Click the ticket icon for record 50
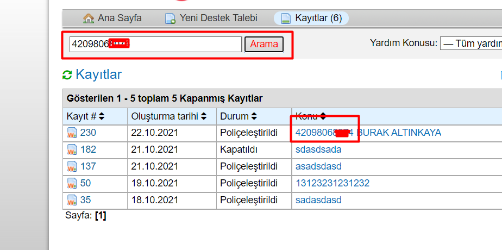 72,183
